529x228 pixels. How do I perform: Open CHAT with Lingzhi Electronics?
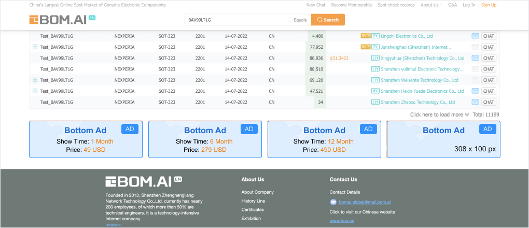489,36
